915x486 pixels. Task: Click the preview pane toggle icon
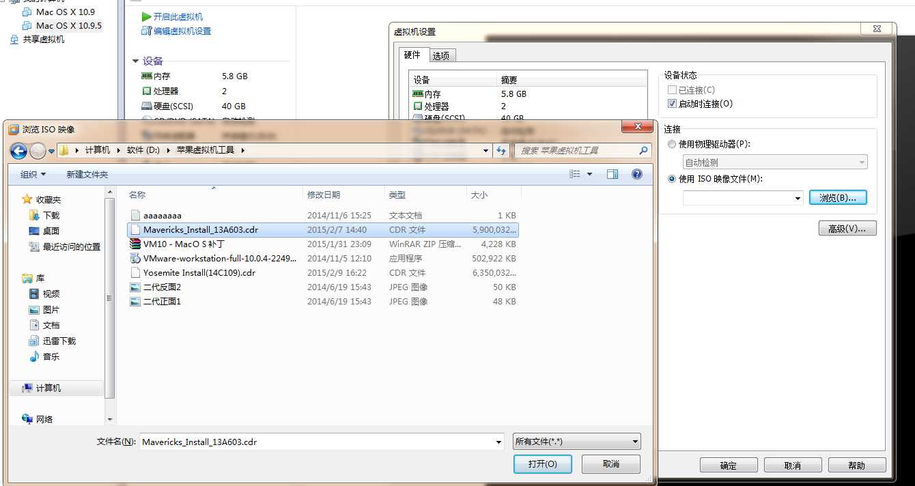[x=613, y=174]
